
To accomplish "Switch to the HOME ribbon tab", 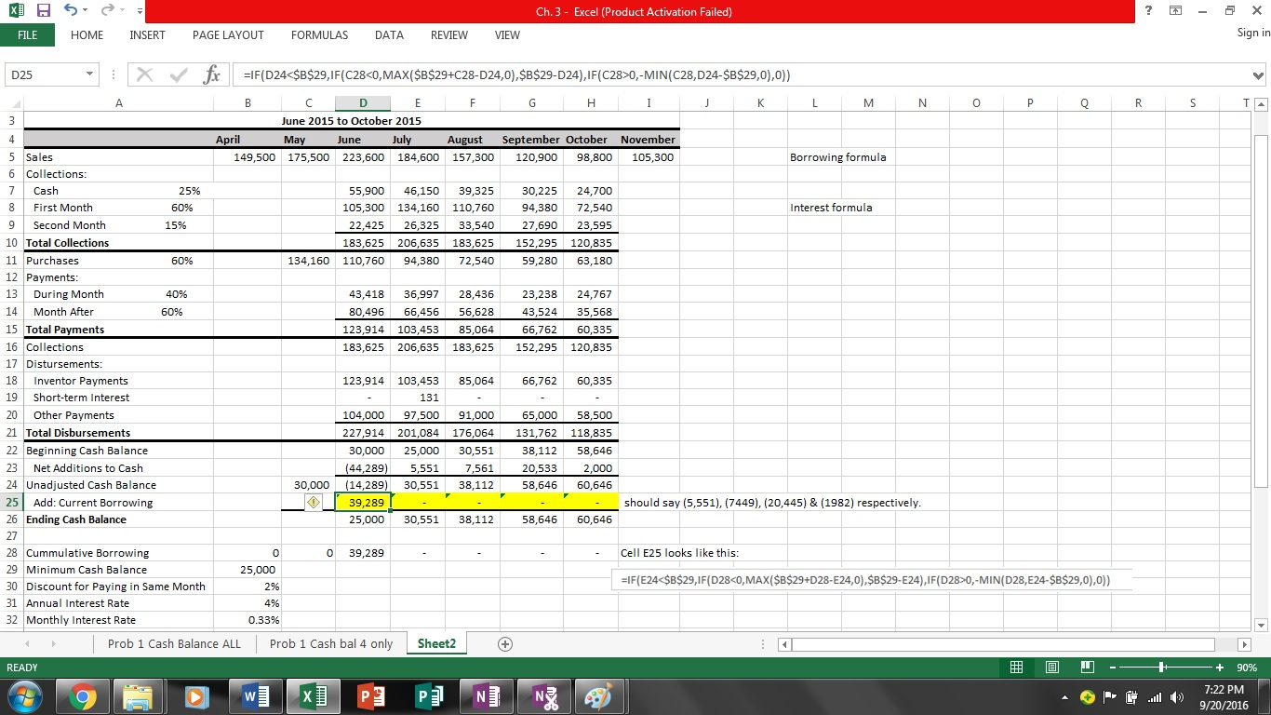I will [x=87, y=34].
